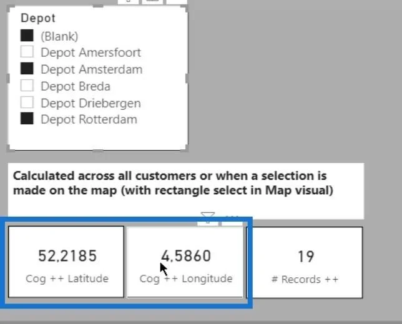402x324 pixels.
Task: Check the Depot Breda checkbox
Action: (x=27, y=86)
